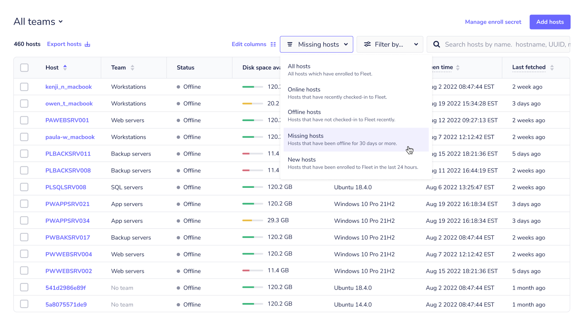
Task: Click the Status column header
Action: coord(186,68)
